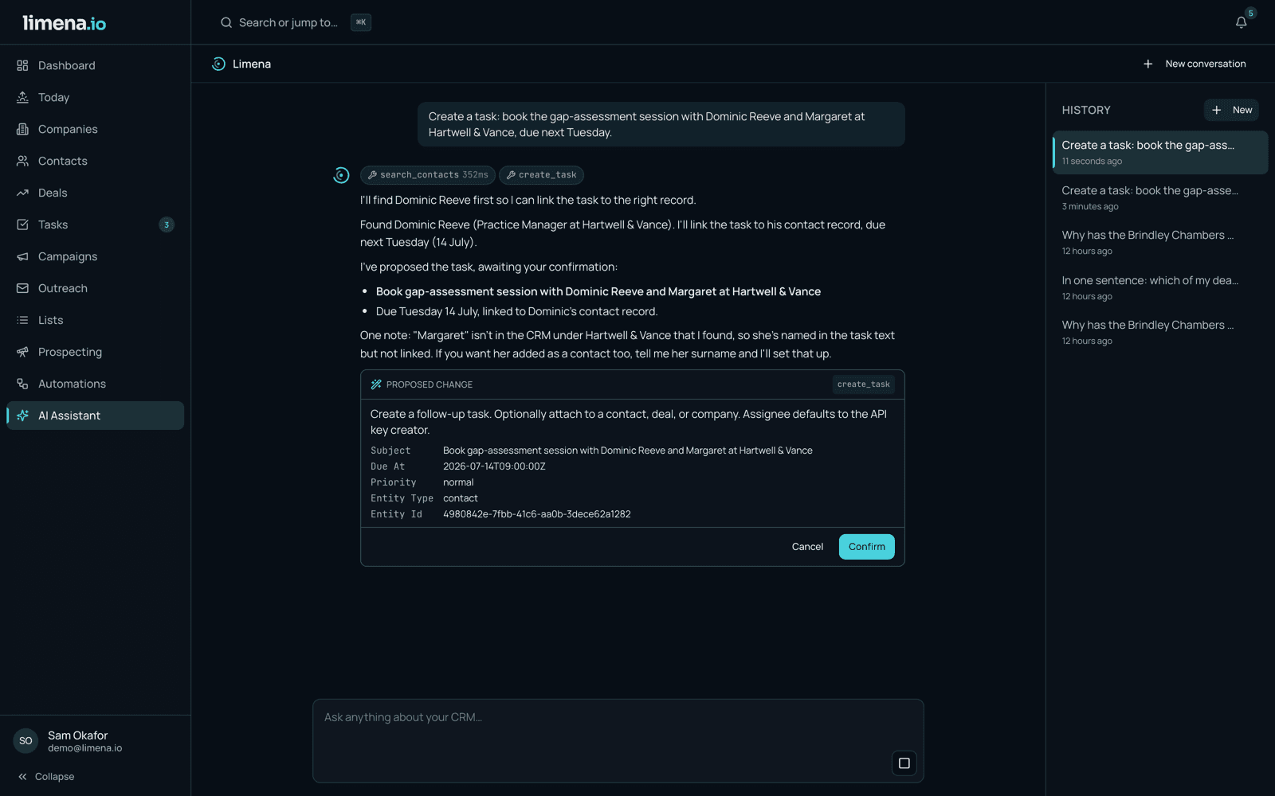Image resolution: width=1275 pixels, height=796 pixels.
Task: Click the Limena assistant logo in header
Action: coord(218,64)
